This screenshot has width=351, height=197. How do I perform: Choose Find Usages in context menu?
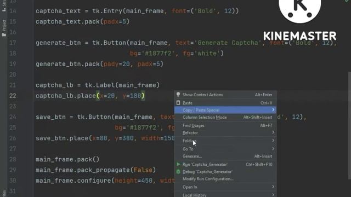225,125
